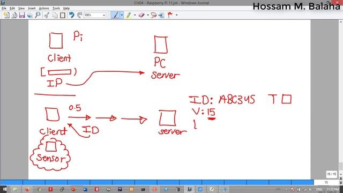Select the Highlighter tool

129,15
